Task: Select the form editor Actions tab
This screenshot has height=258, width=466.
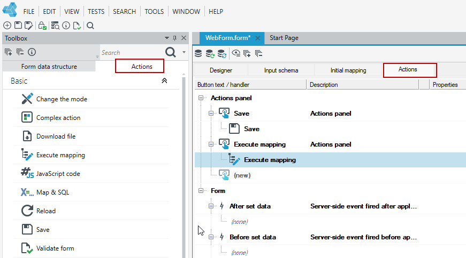Action: click(409, 70)
